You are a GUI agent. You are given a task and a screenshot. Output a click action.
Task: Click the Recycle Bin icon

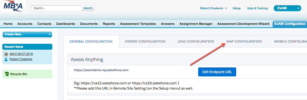7,74
